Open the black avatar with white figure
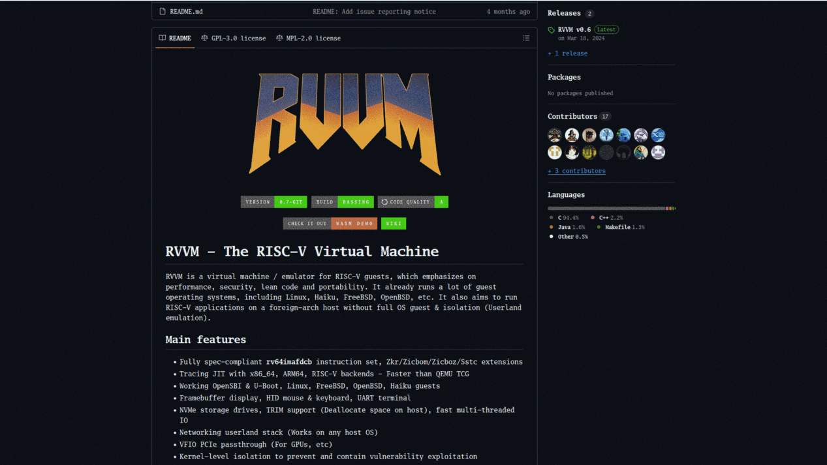This screenshot has width=827, height=465. pyautogui.click(x=572, y=152)
